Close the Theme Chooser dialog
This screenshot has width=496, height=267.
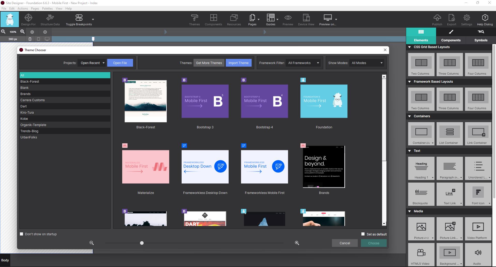click(x=385, y=50)
